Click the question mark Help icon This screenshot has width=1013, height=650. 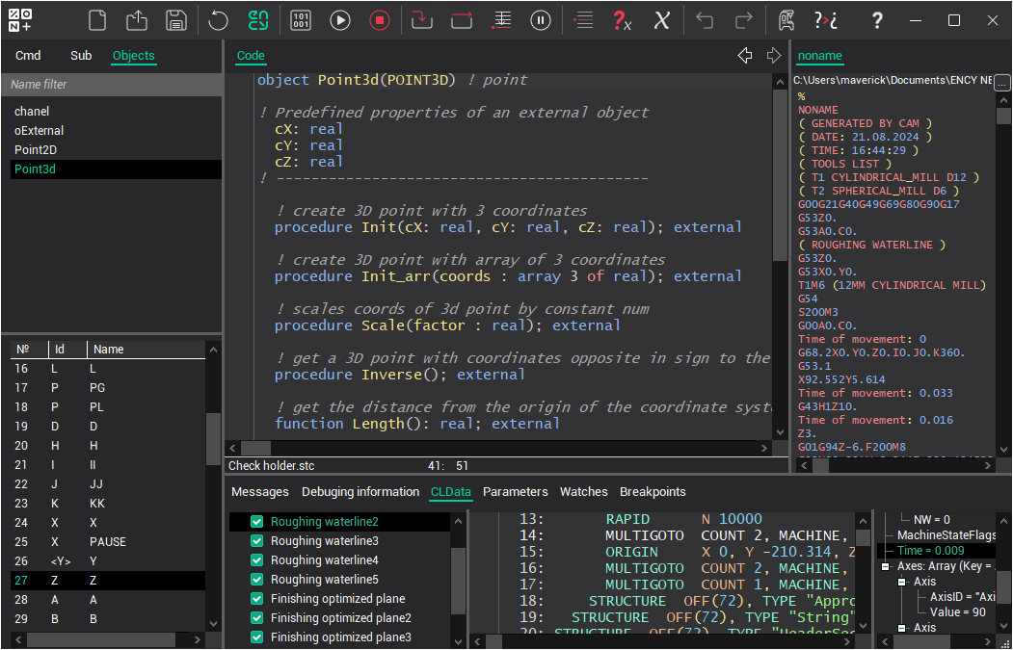coord(876,20)
